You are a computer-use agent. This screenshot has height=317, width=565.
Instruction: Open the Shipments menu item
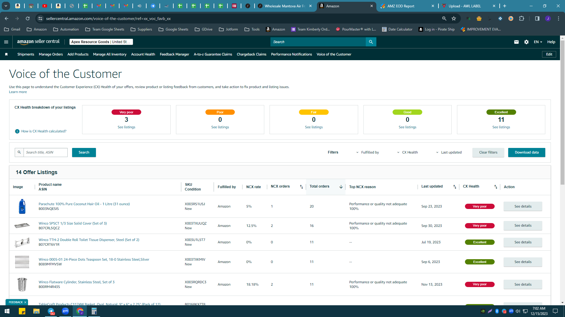click(x=26, y=54)
